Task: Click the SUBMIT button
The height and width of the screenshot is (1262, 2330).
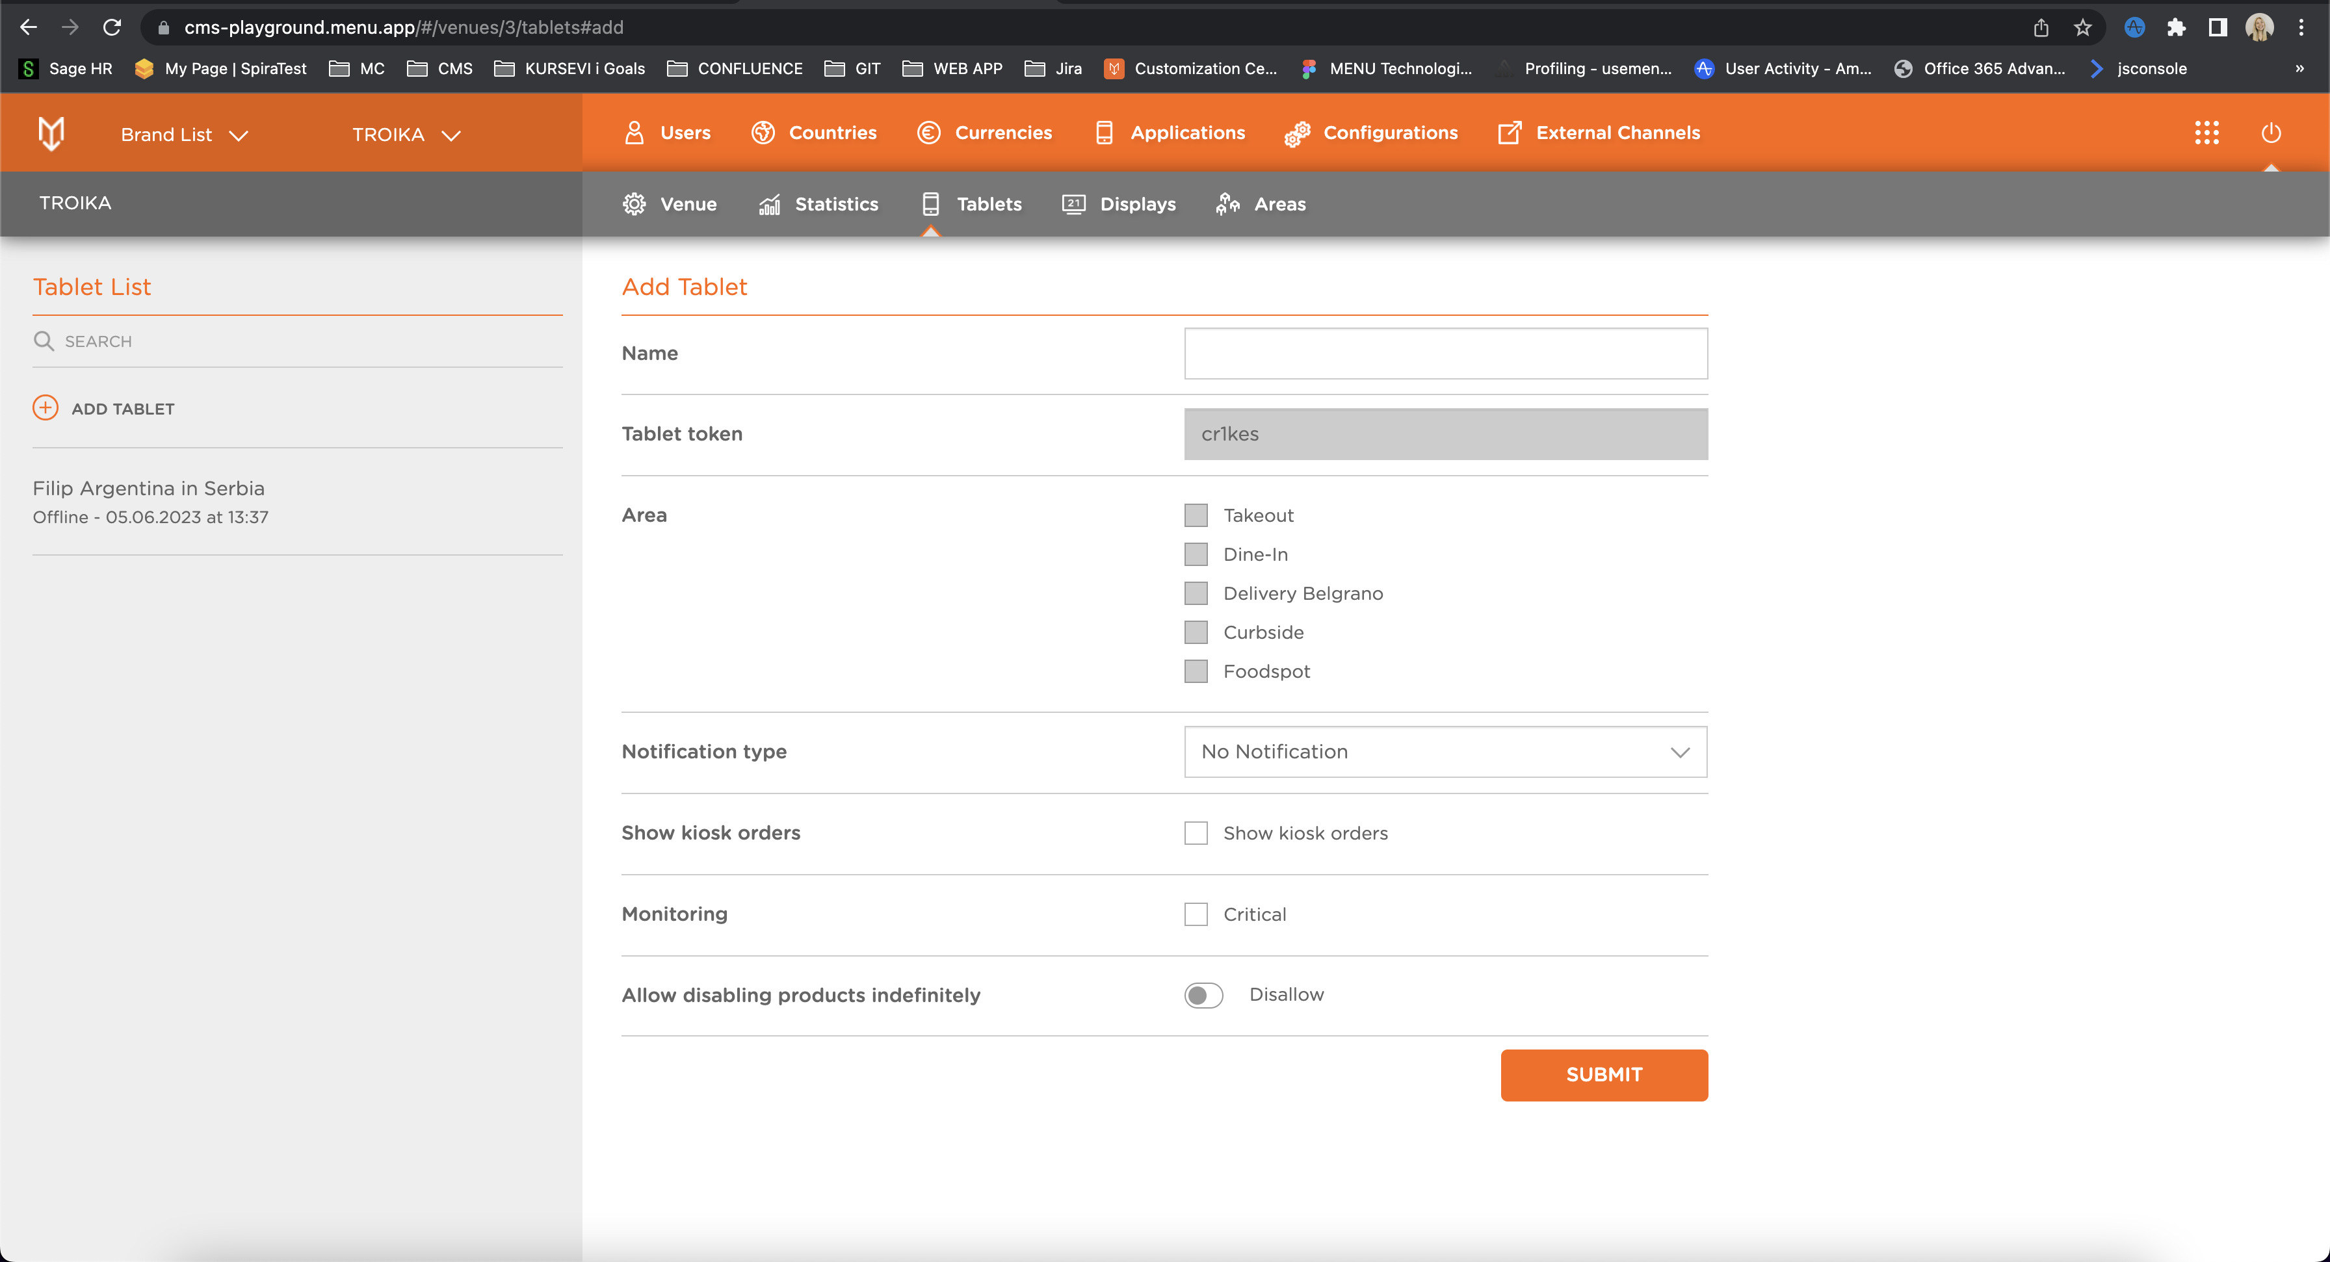Action: click(x=1604, y=1075)
